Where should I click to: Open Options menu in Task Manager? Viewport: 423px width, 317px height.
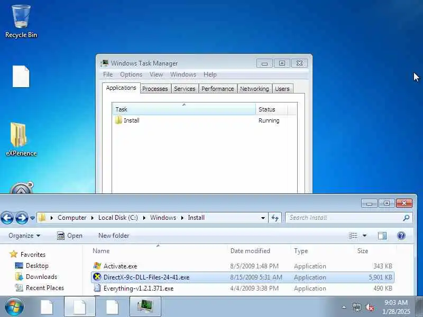click(x=131, y=74)
